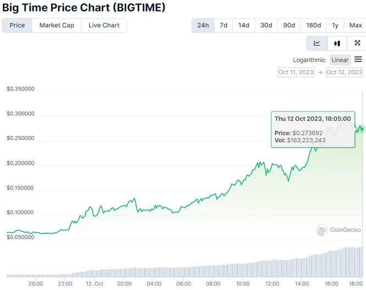This screenshot has width=366, height=290.
Task: Switch to Live Chart tab
Action: click(104, 25)
